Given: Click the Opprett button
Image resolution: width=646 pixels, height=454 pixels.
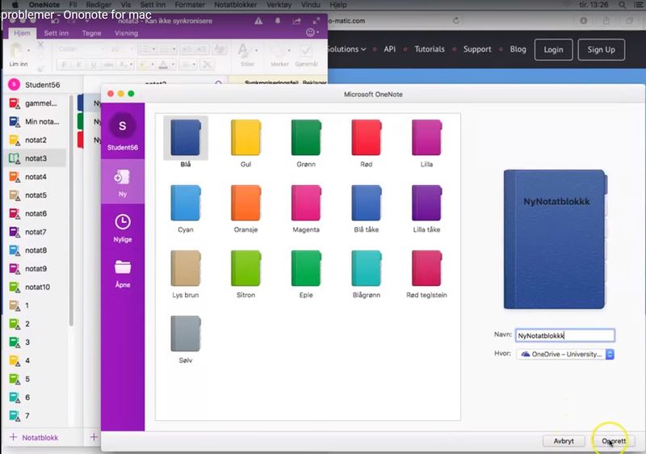Looking at the screenshot, I should click(614, 441).
